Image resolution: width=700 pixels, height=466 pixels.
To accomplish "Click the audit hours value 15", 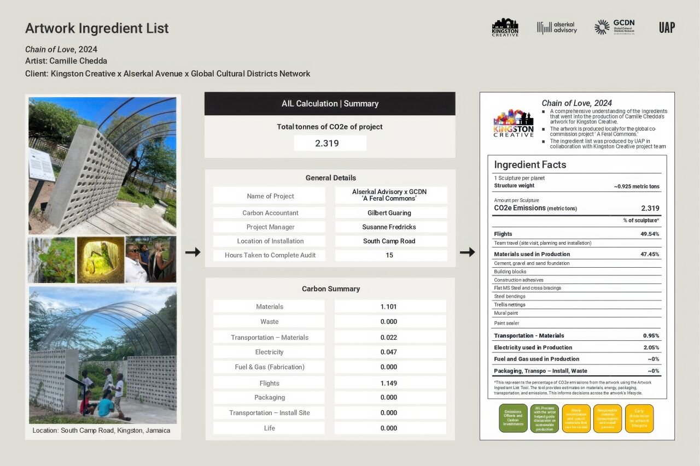I will (x=390, y=255).
